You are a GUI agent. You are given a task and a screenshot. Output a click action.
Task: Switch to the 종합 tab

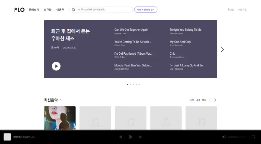[192, 100]
